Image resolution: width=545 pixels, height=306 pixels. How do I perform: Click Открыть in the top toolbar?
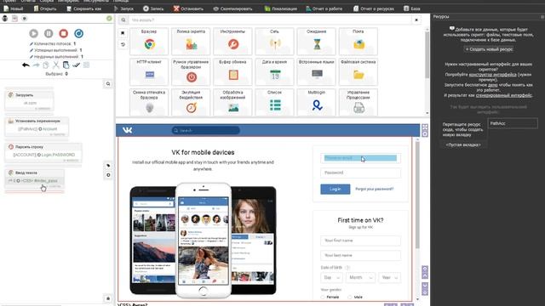point(45,8)
